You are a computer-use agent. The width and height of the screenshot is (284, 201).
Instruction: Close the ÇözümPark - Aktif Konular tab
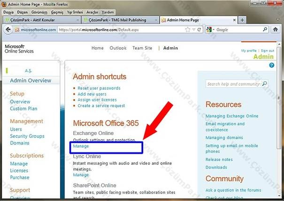point(77,20)
